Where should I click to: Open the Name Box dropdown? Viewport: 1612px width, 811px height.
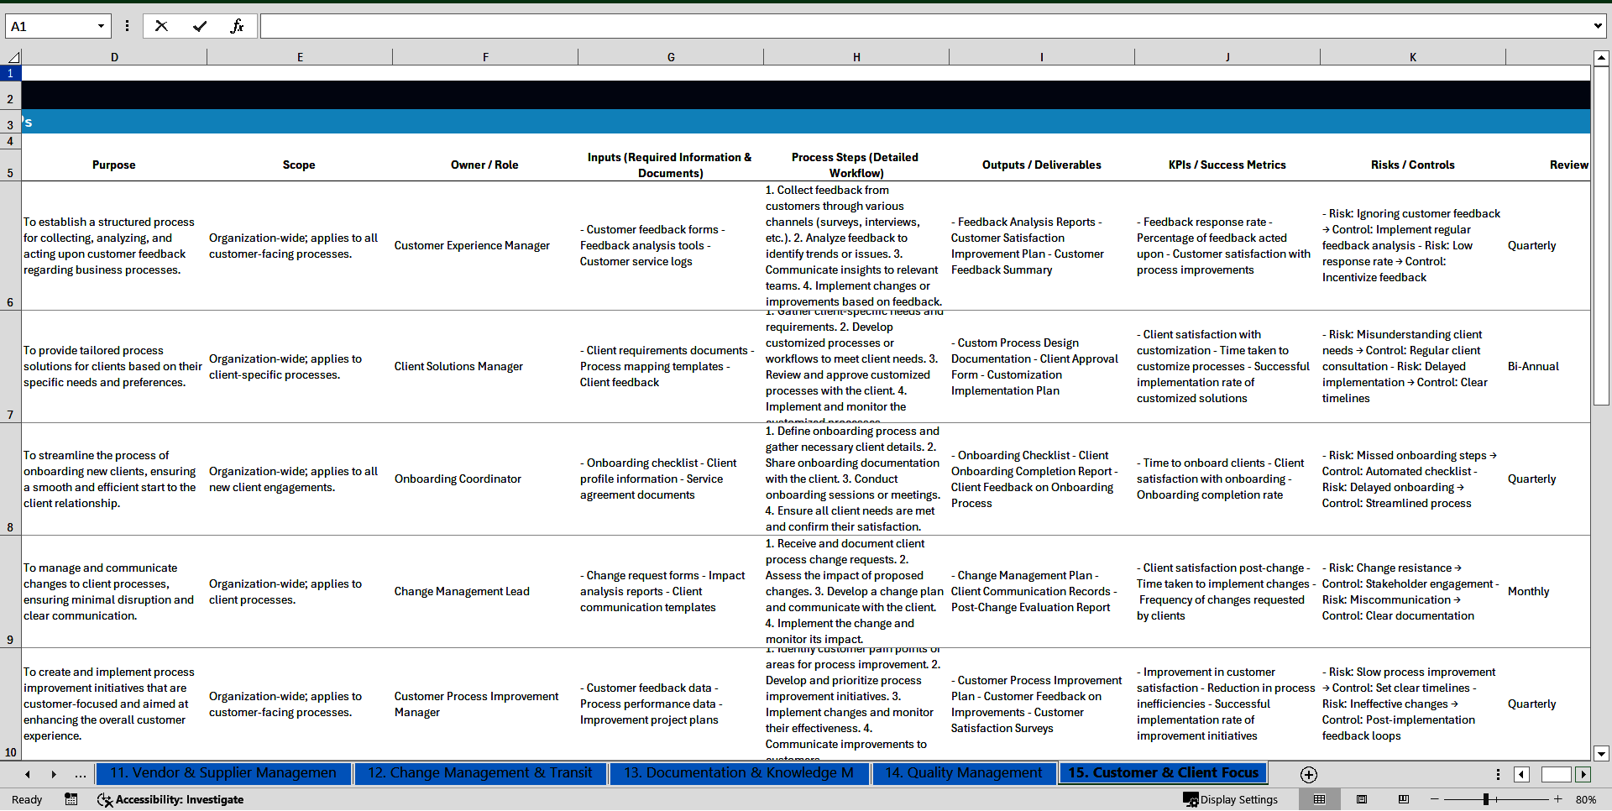coord(101,26)
